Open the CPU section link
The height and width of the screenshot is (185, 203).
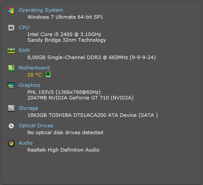click(x=24, y=27)
